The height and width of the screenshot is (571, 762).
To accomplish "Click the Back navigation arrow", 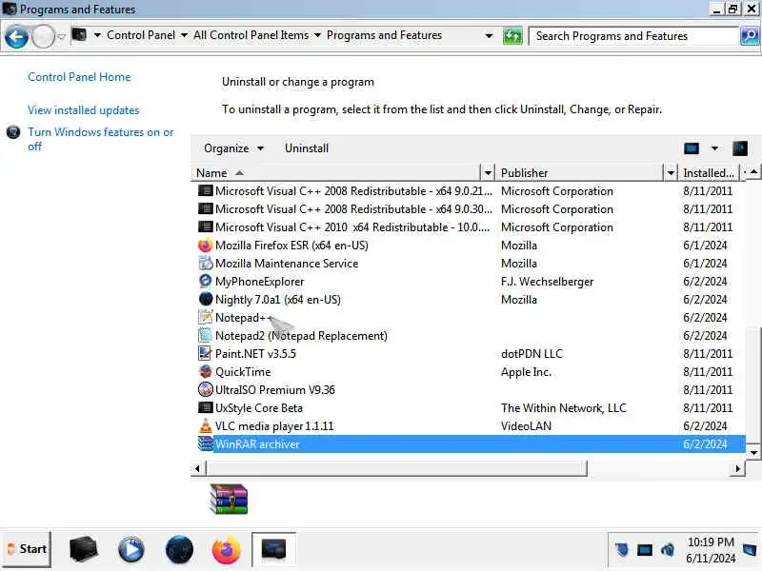I will [16, 36].
